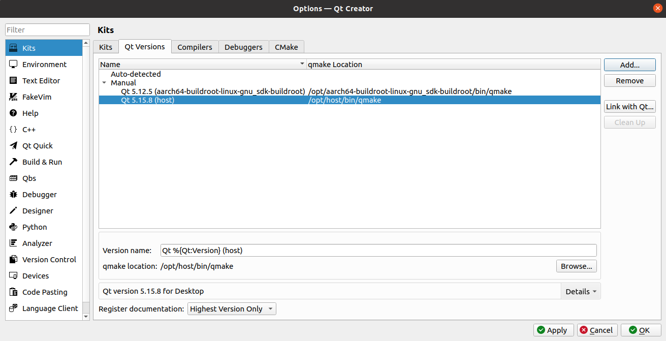Cancel the Options dialog

(597, 330)
